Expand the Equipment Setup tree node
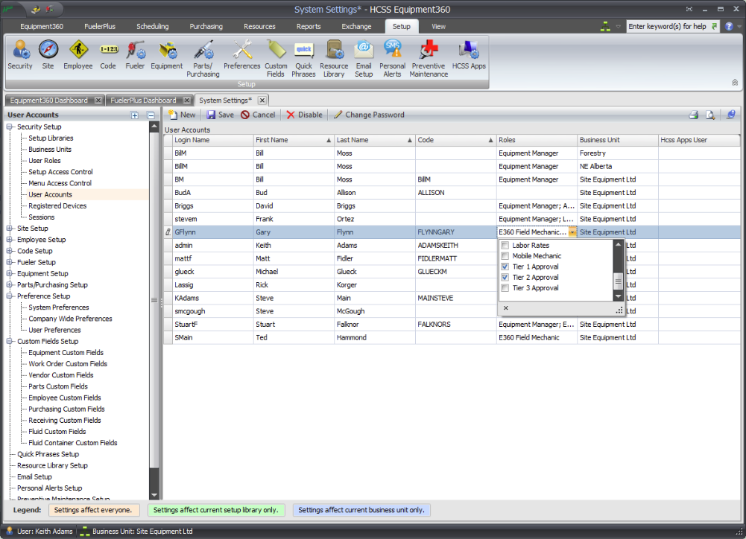This screenshot has width=746, height=539. pos(10,273)
